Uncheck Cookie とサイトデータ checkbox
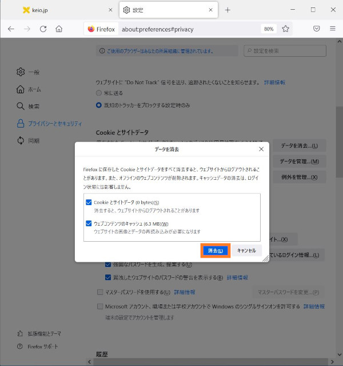 (x=89, y=202)
